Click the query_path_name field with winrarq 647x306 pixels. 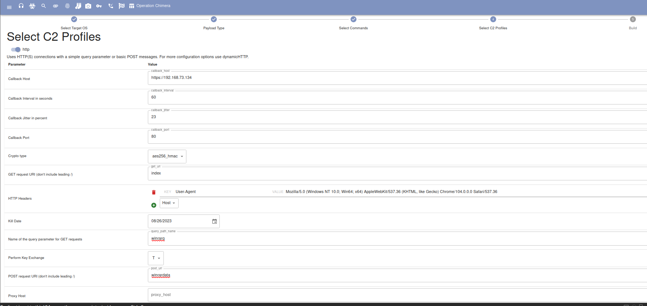click(397, 239)
